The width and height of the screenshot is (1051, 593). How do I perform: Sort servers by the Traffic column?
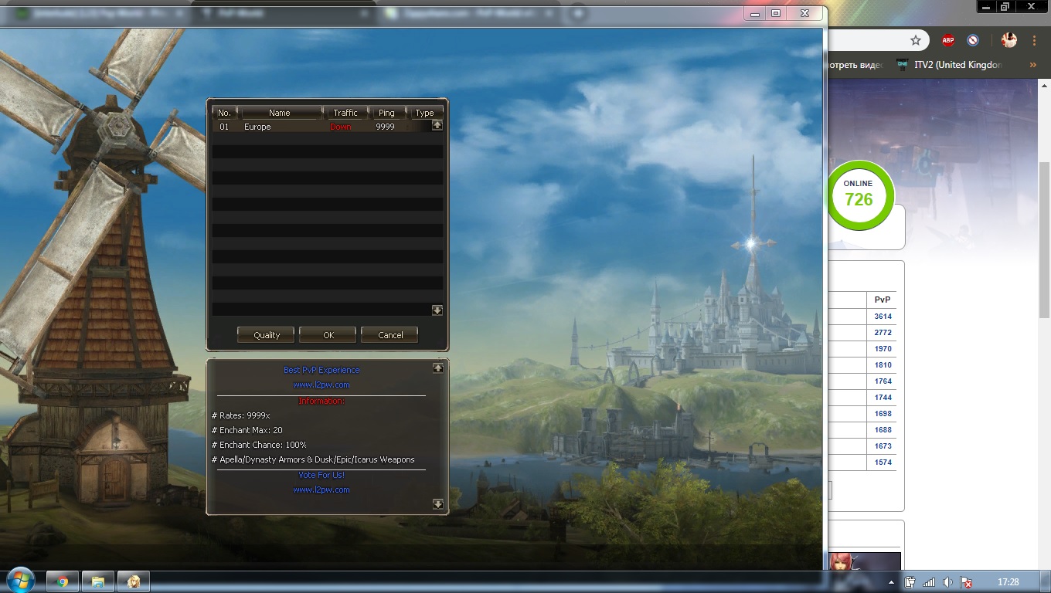click(345, 113)
